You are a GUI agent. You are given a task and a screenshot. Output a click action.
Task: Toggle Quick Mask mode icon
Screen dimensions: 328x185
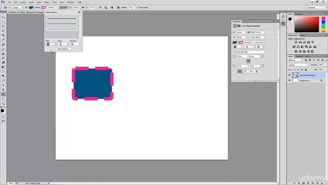[3, 117]
